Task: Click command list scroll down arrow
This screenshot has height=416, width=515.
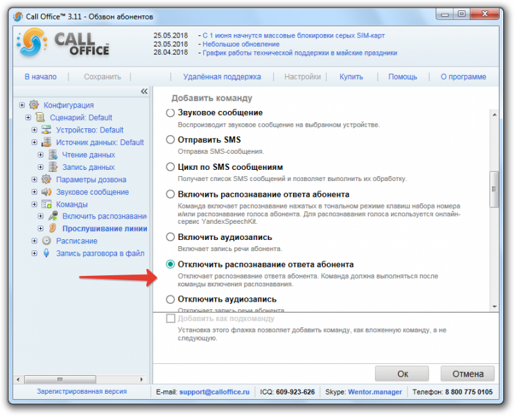Action: click(494, 306)
